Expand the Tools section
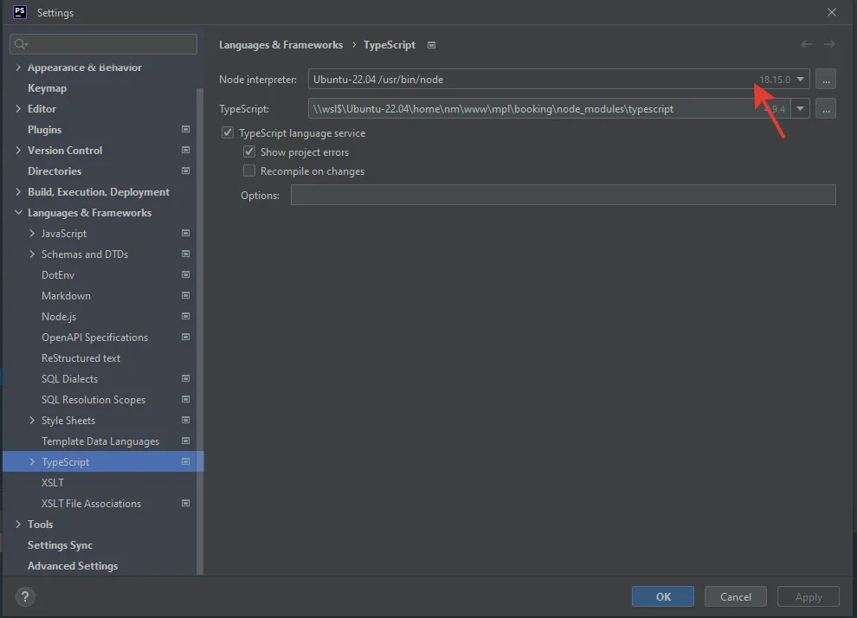This screenshot has width=857, height=618. click(18, 524)
